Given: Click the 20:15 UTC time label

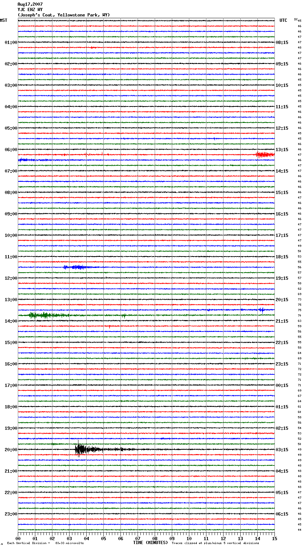Looking at the screenshot, I should click(x=282, y=300).
